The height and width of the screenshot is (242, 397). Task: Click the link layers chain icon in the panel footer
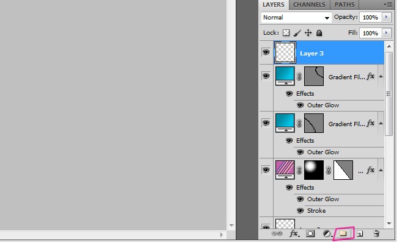[x=277, y=233]
